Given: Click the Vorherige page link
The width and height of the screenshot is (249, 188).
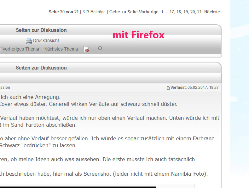Looking at the screenshot, I should [149, 12].
